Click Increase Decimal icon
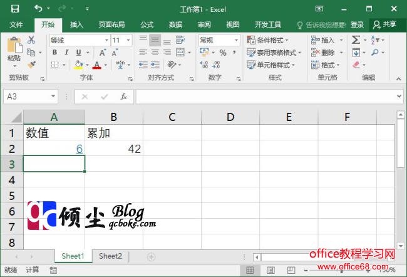Viewport: 407px width, 277px height. 204,65
